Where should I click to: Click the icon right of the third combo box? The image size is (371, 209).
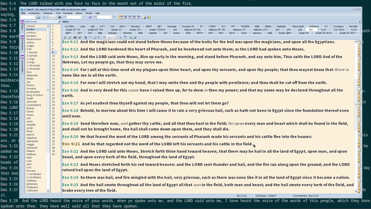[114, 17]
